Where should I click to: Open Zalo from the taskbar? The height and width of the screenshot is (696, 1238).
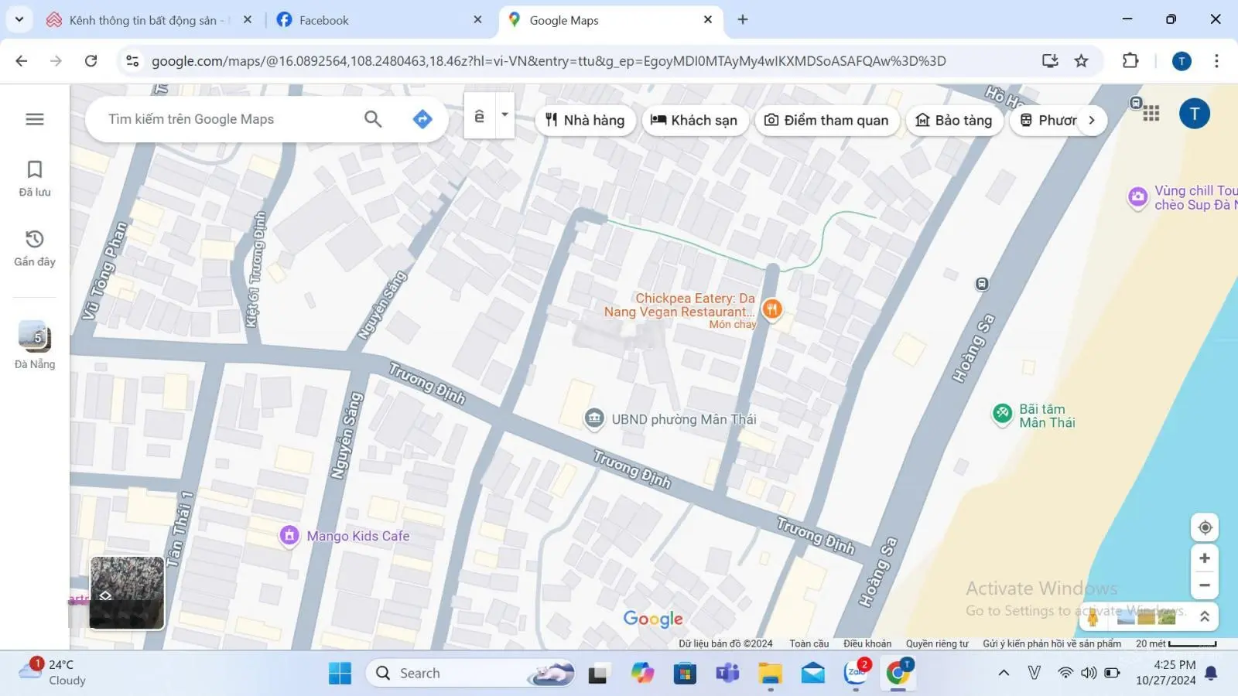(856, 674)
